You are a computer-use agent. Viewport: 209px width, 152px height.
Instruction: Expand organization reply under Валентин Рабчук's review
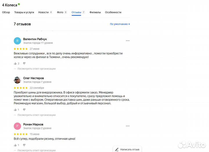(x=36, y=69)
